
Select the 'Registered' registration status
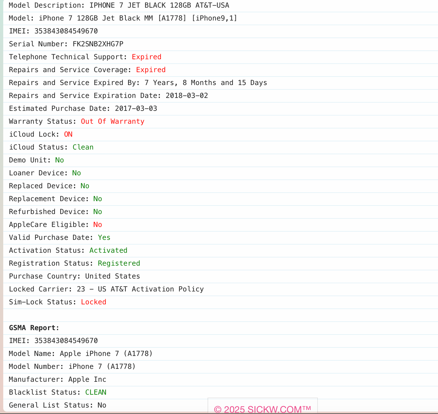pyautogui.click(x=119, y=263)
